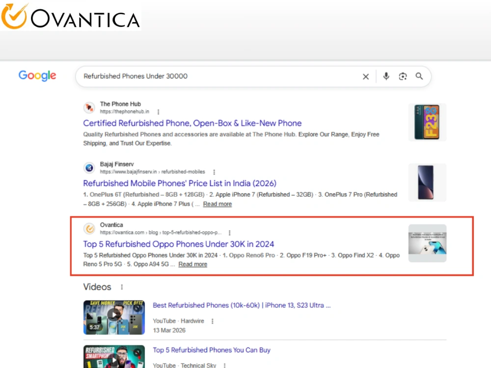Click the F23 5G phone thumbnail

coord(428,122)
